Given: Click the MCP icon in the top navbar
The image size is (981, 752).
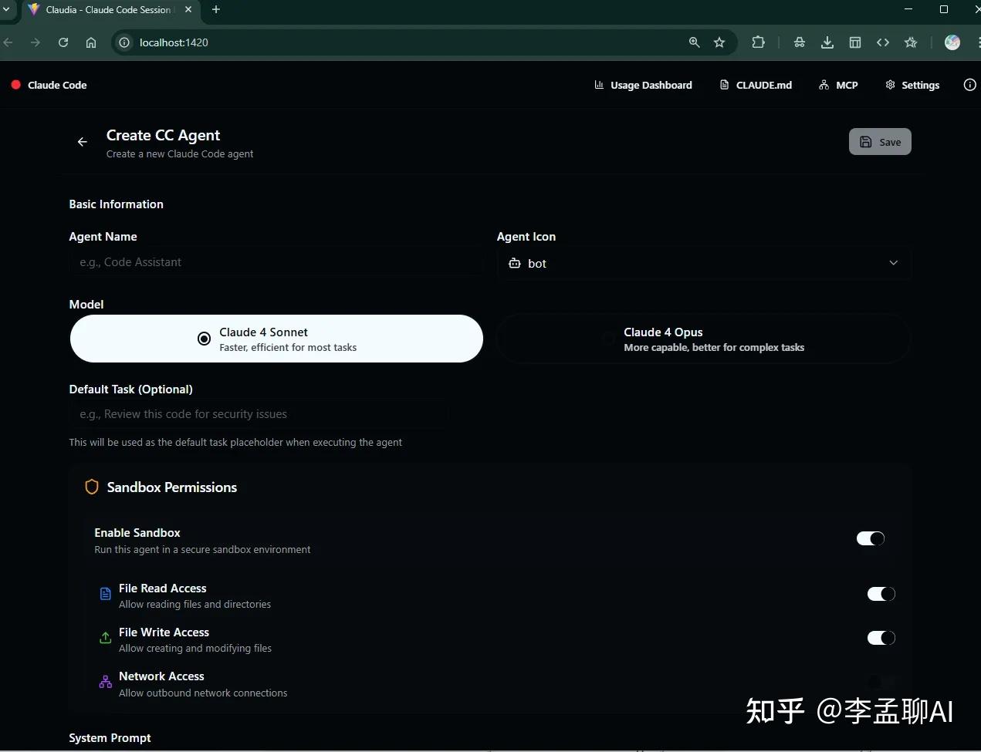Looking at the screenshot, I should [823, 85].
